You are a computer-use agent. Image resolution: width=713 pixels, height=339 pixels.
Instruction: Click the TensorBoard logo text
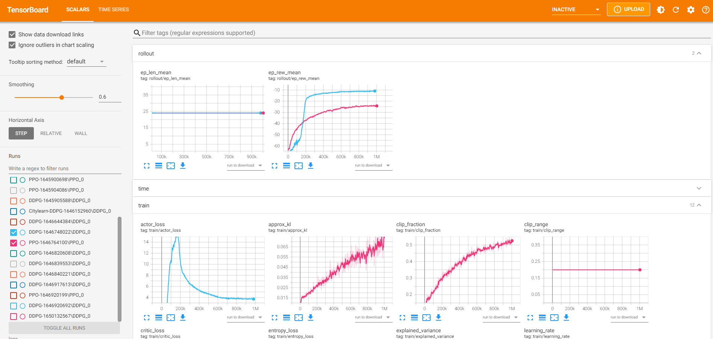28,10
